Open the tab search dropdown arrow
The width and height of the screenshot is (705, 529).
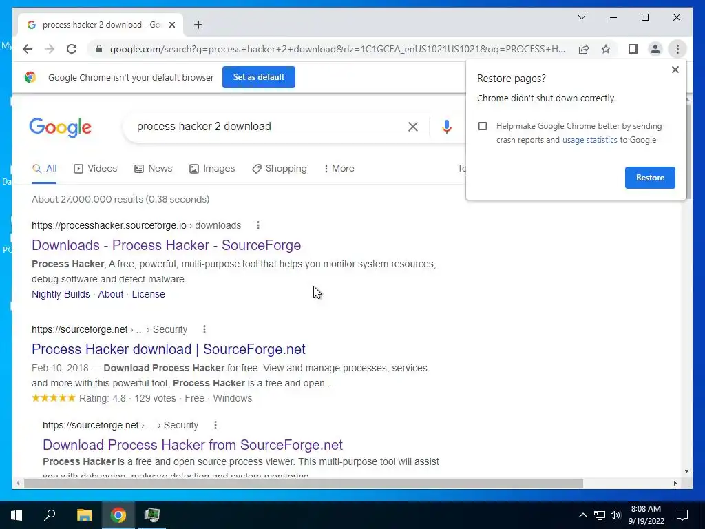pos(581,17)
